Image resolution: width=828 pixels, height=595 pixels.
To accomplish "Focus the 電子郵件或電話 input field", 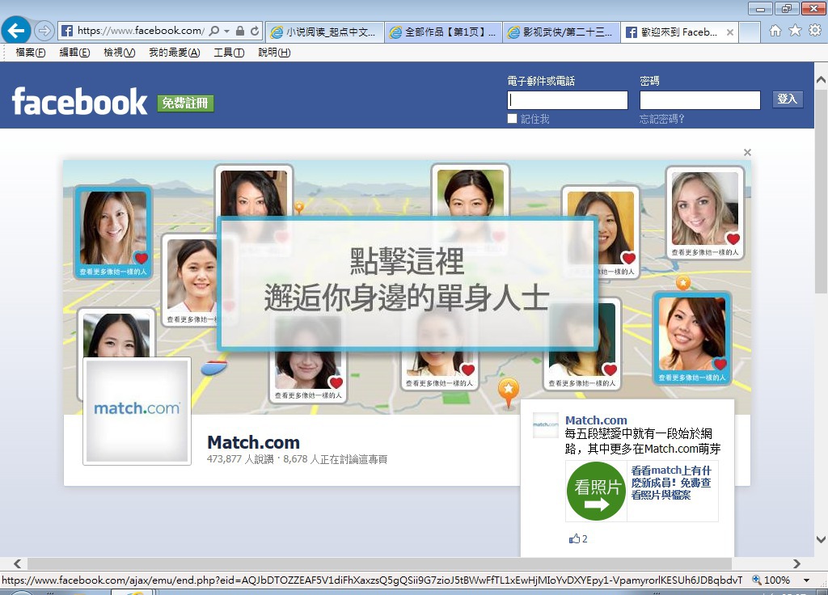I will (568, 99).
